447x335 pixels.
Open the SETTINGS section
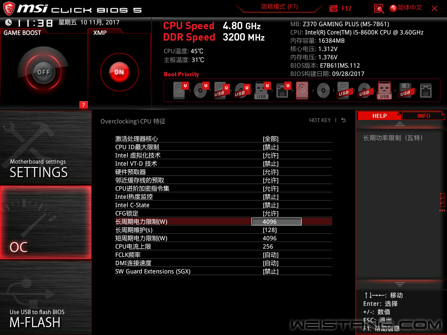point(45,147)
